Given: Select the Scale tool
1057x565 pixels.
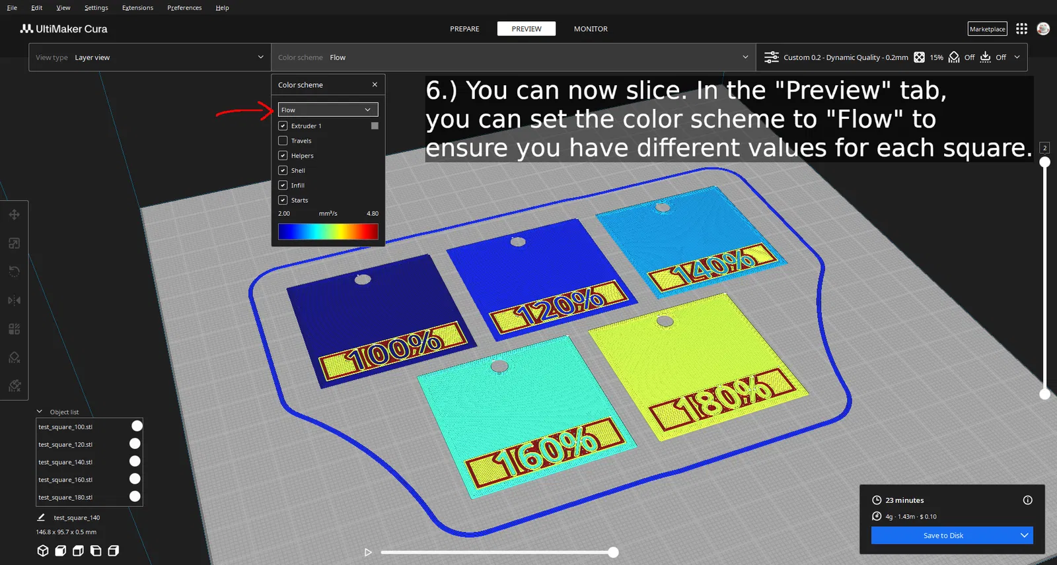Looking at the screenshot, I should point(14,243).
